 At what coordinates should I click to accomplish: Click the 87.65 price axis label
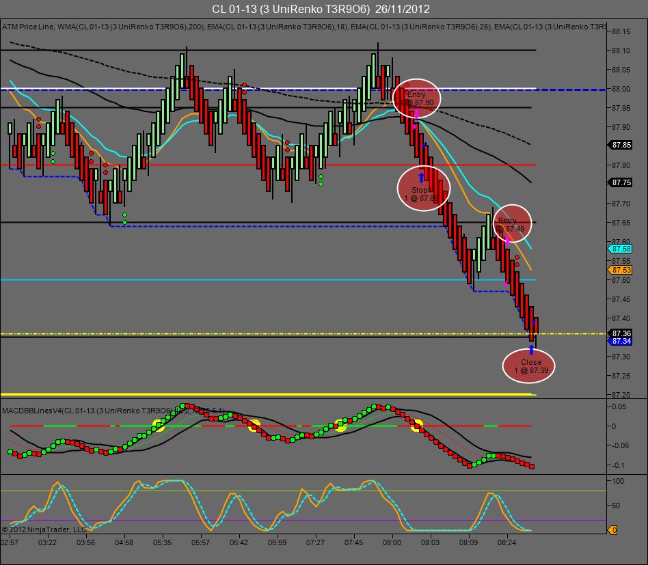click(x=621, y=223)
